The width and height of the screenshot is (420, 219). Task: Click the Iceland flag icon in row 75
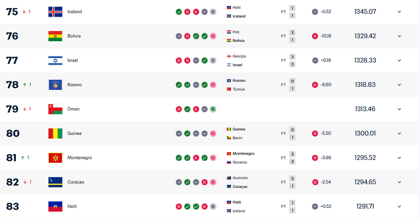point(55,12)
